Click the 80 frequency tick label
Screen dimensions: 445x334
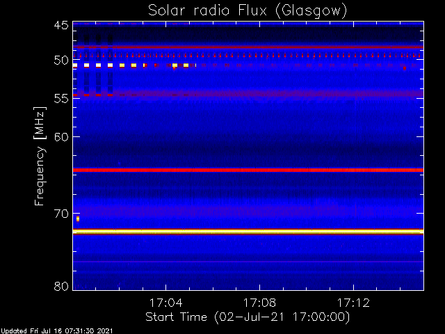coord(61,286)
